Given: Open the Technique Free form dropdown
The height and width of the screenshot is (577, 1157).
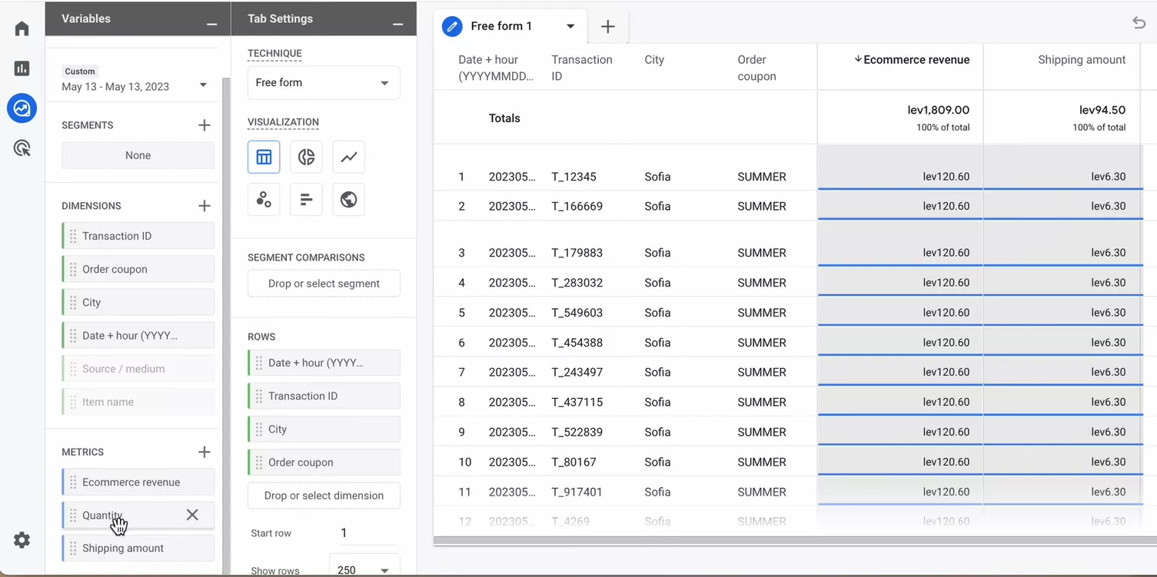Looking at the screenshot, I should click(x=324, y=82).
